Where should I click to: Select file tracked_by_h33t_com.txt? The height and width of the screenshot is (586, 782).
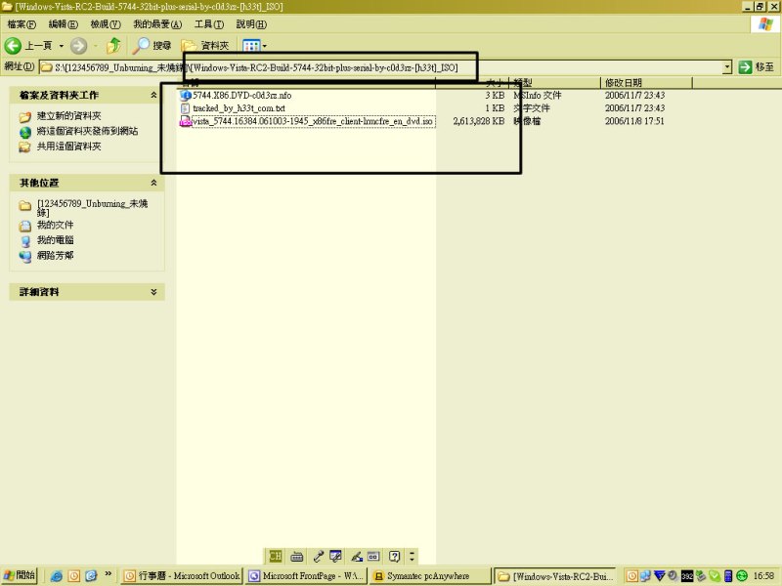coord(239,108)
